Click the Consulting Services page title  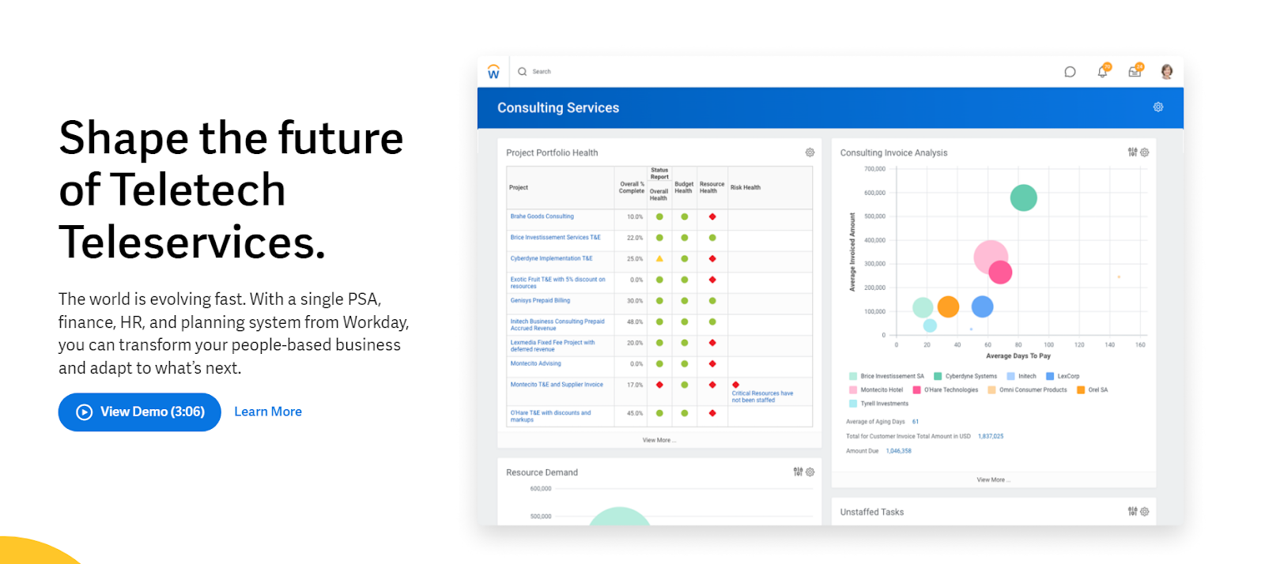pos(558,108)
